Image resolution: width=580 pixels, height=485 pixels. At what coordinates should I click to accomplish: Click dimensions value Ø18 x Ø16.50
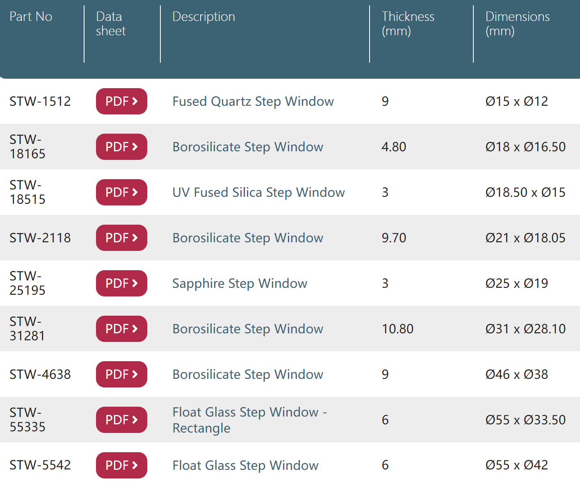(525, 147)
